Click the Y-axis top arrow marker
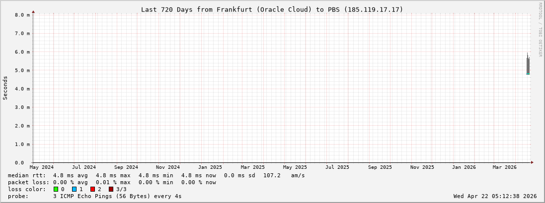This screenshot has height=203, width=545. 33,11
